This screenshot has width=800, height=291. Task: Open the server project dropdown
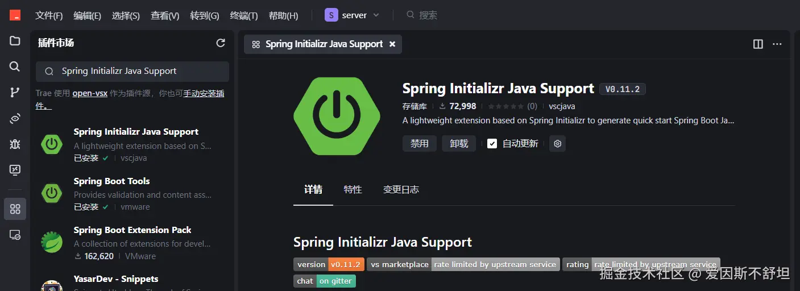click(x=352, y=15)
